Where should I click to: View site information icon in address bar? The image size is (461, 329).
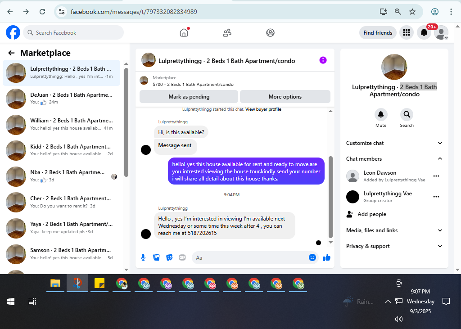pyautogui.click(x=61, y=12)
